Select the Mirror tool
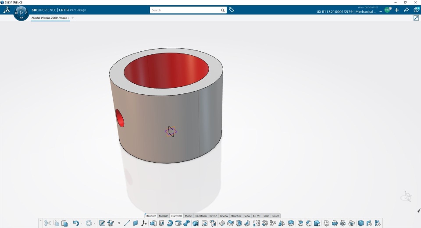This screenshot has width=421, height=228. [x=282, y=223]
